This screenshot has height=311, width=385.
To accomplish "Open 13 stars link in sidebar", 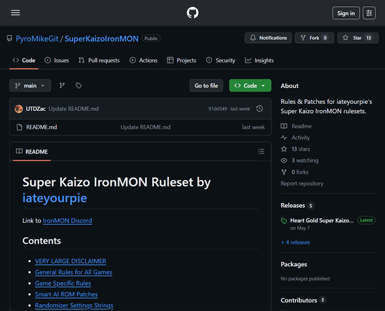I will coord(296,149).
